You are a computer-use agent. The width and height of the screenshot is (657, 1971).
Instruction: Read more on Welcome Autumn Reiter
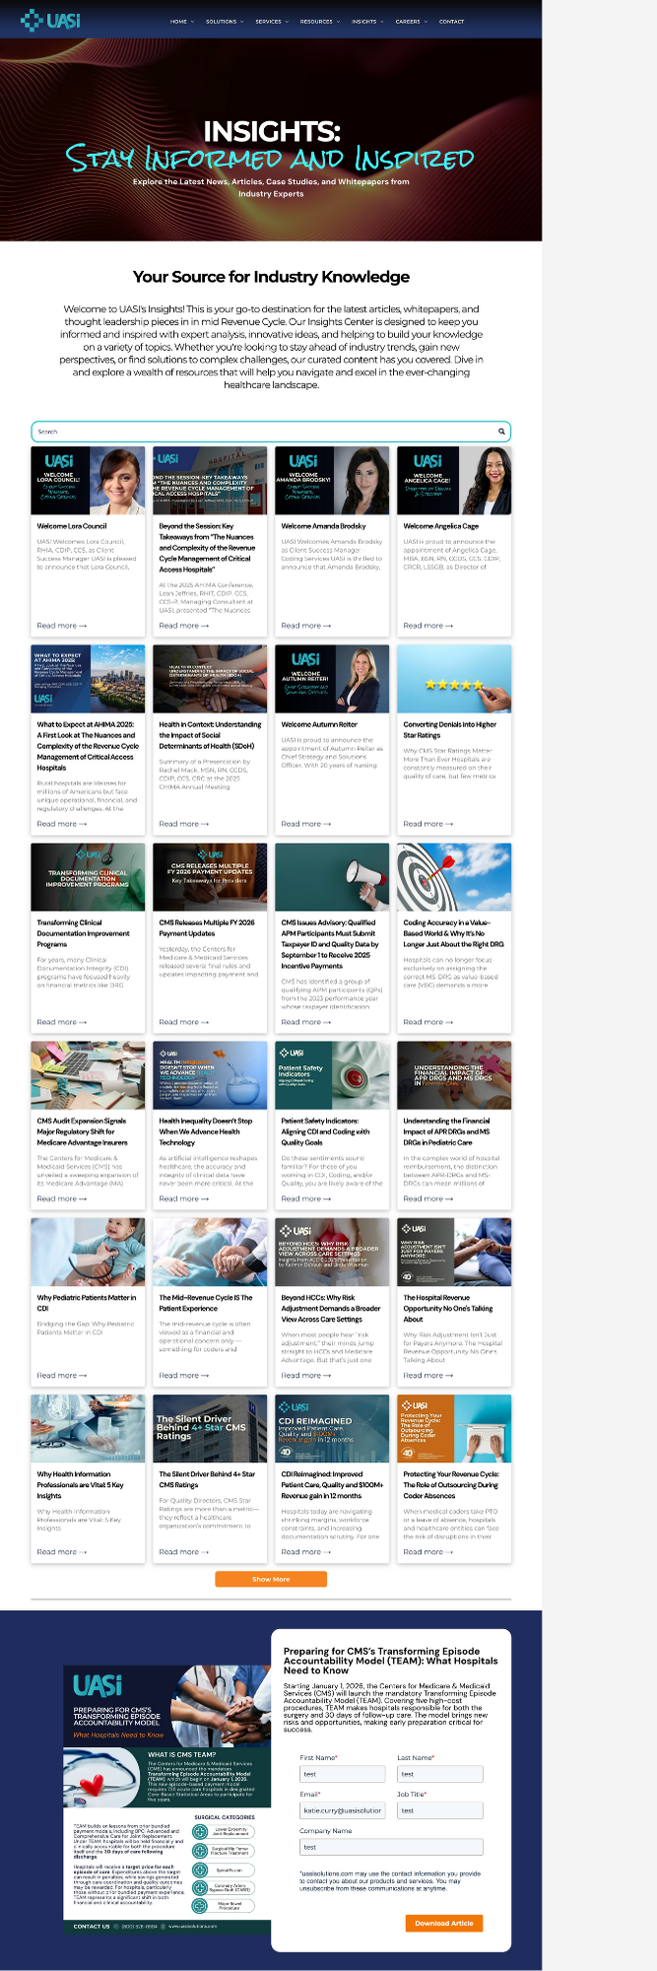(x=305, y=824)
